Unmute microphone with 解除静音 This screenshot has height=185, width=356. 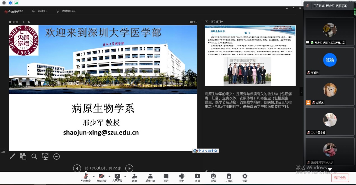pyautogui.click(x=86, y=178)
